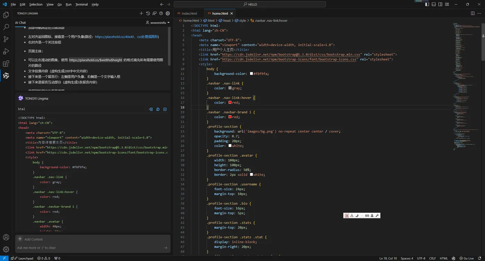Start a new chat with plus icon
The image size is (485, 261).
pos(141,14)
